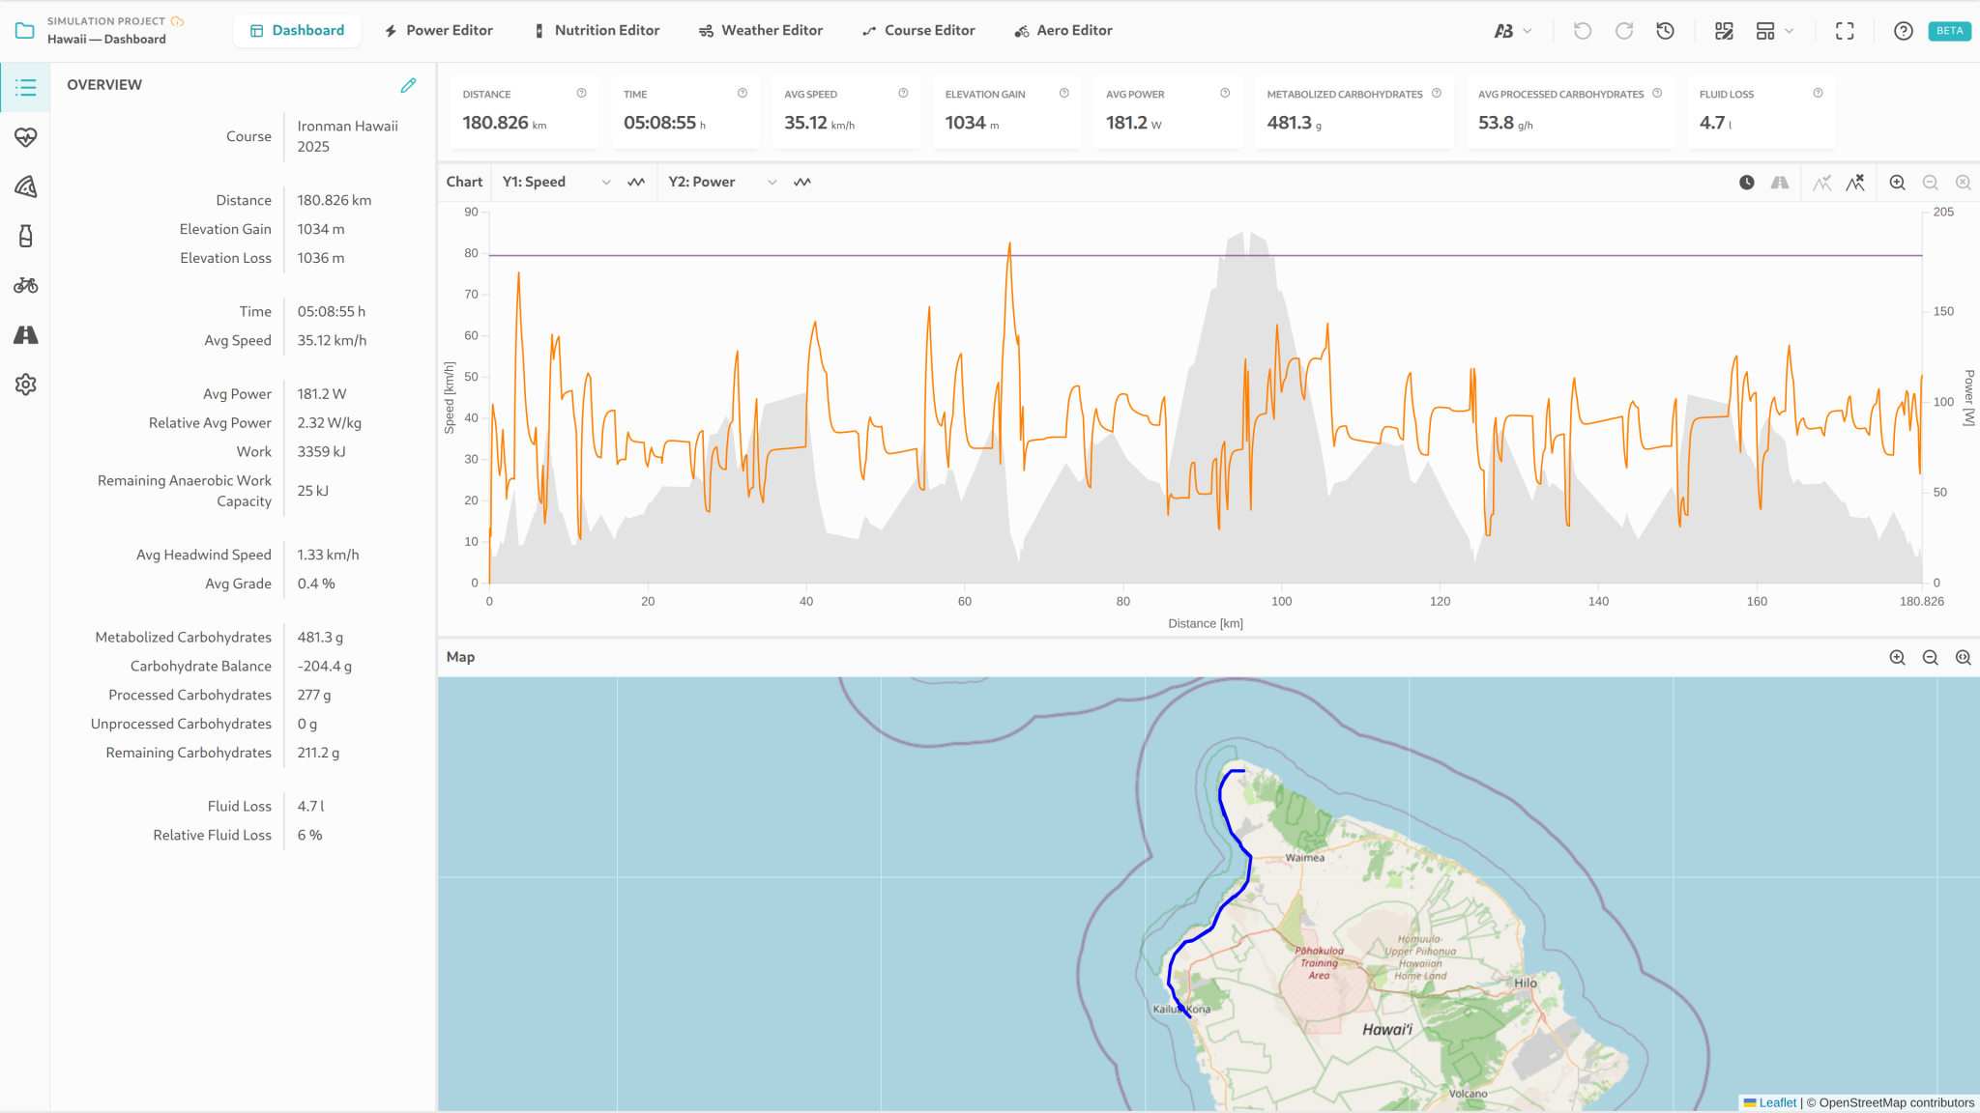
Task: Open the Y1: Speed dropdown
Action: [556, 183]
